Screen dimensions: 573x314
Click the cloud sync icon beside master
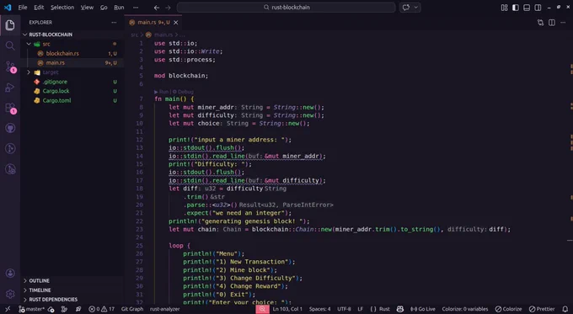[x=51, y=309]
